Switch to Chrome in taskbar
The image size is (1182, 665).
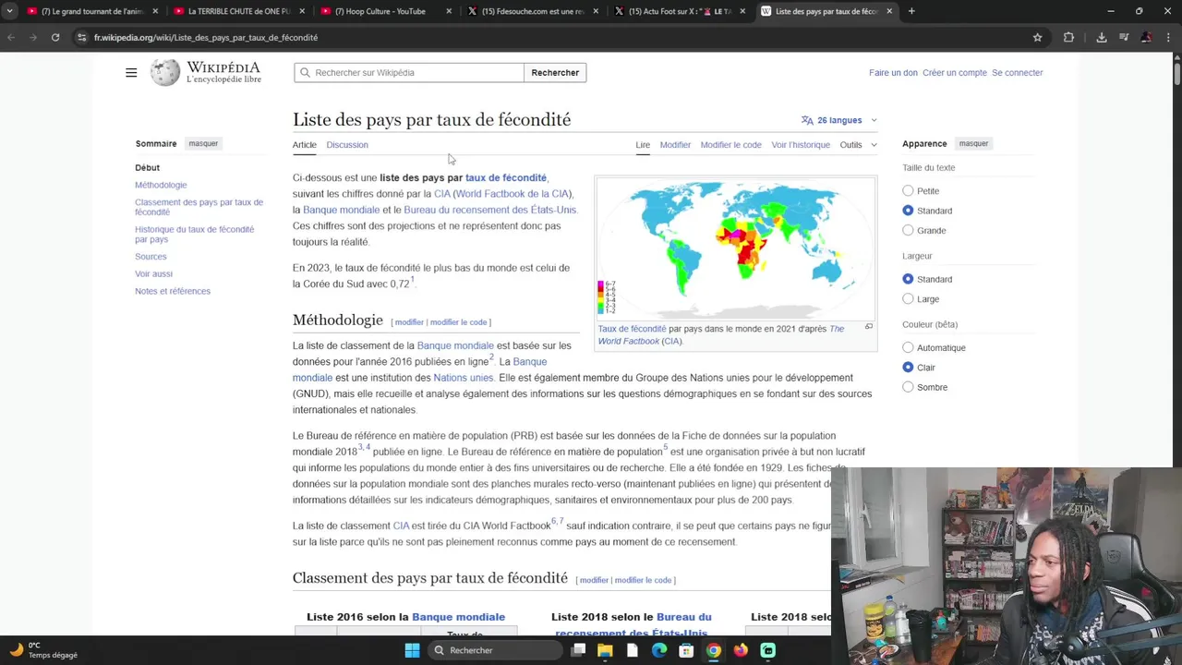tap(714, 650)
